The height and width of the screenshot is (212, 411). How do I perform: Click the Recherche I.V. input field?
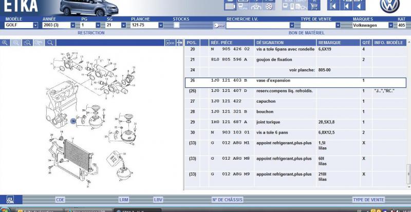[258, 25]
